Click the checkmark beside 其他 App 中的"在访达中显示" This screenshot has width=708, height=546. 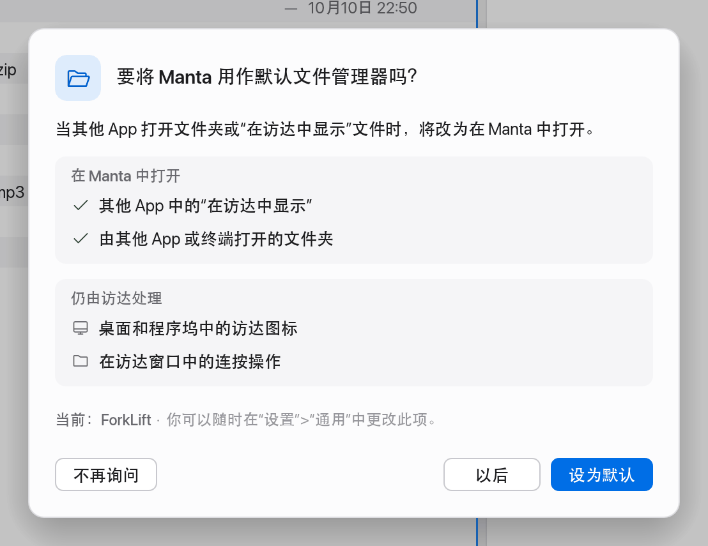tap(81, 206)
